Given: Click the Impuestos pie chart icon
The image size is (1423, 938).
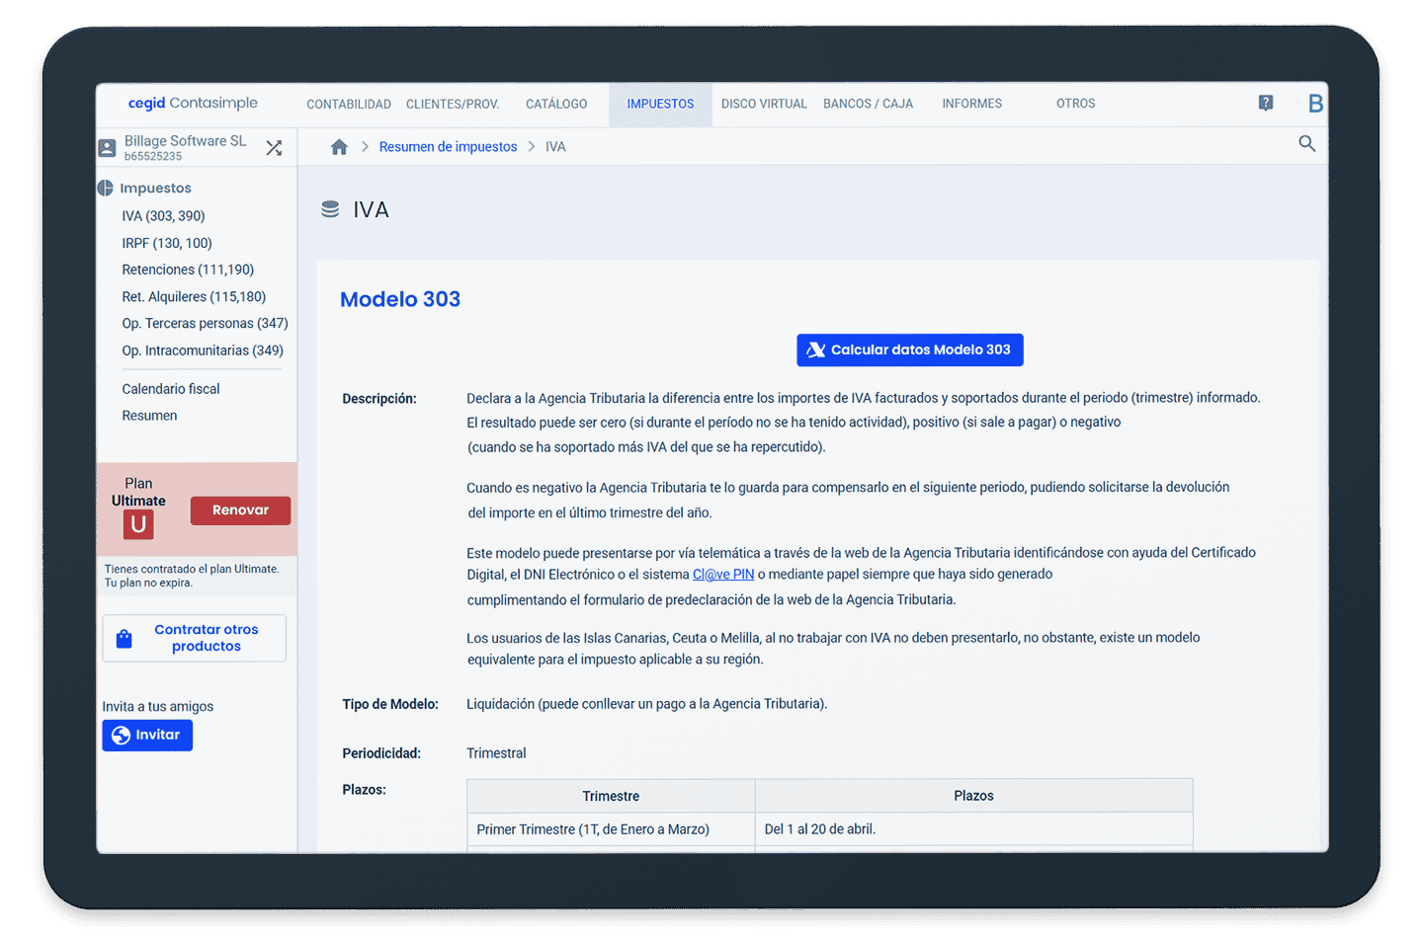Looking at the screenshot, I should [x=106, y=188].
